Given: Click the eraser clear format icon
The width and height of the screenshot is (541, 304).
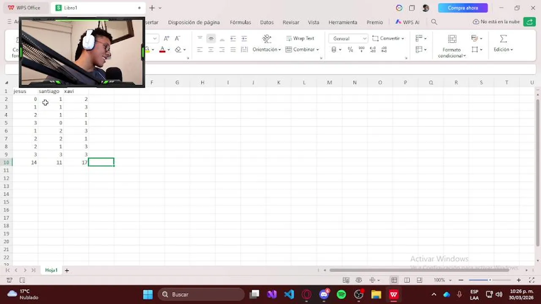Looking at the screenshot, I should 178,49.
